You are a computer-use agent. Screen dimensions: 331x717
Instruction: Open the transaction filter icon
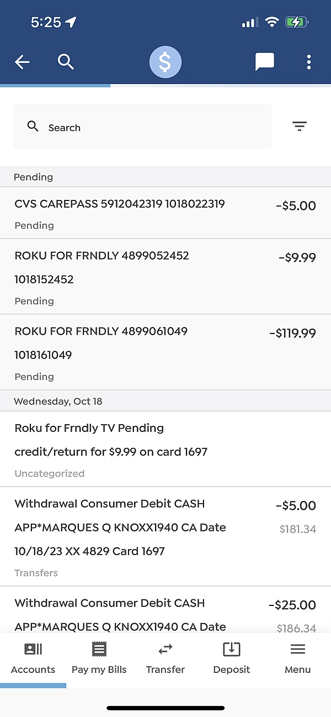[x=300, y=126]
